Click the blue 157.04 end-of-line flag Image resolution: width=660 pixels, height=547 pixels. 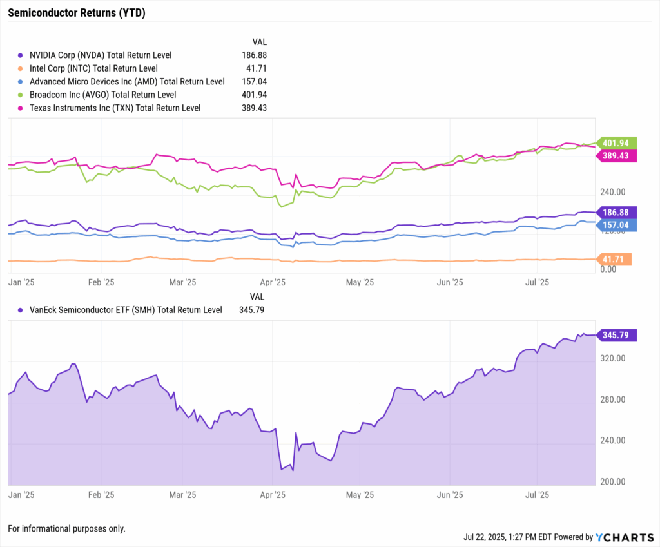[x=616, y=225]
